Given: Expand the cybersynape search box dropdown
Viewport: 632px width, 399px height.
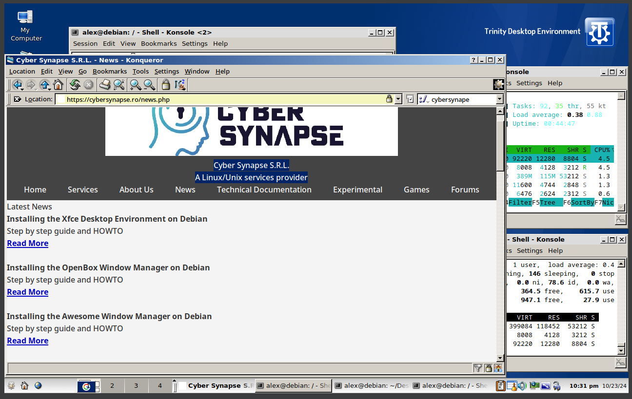Looking at the screenshot, I should point(499,99).
